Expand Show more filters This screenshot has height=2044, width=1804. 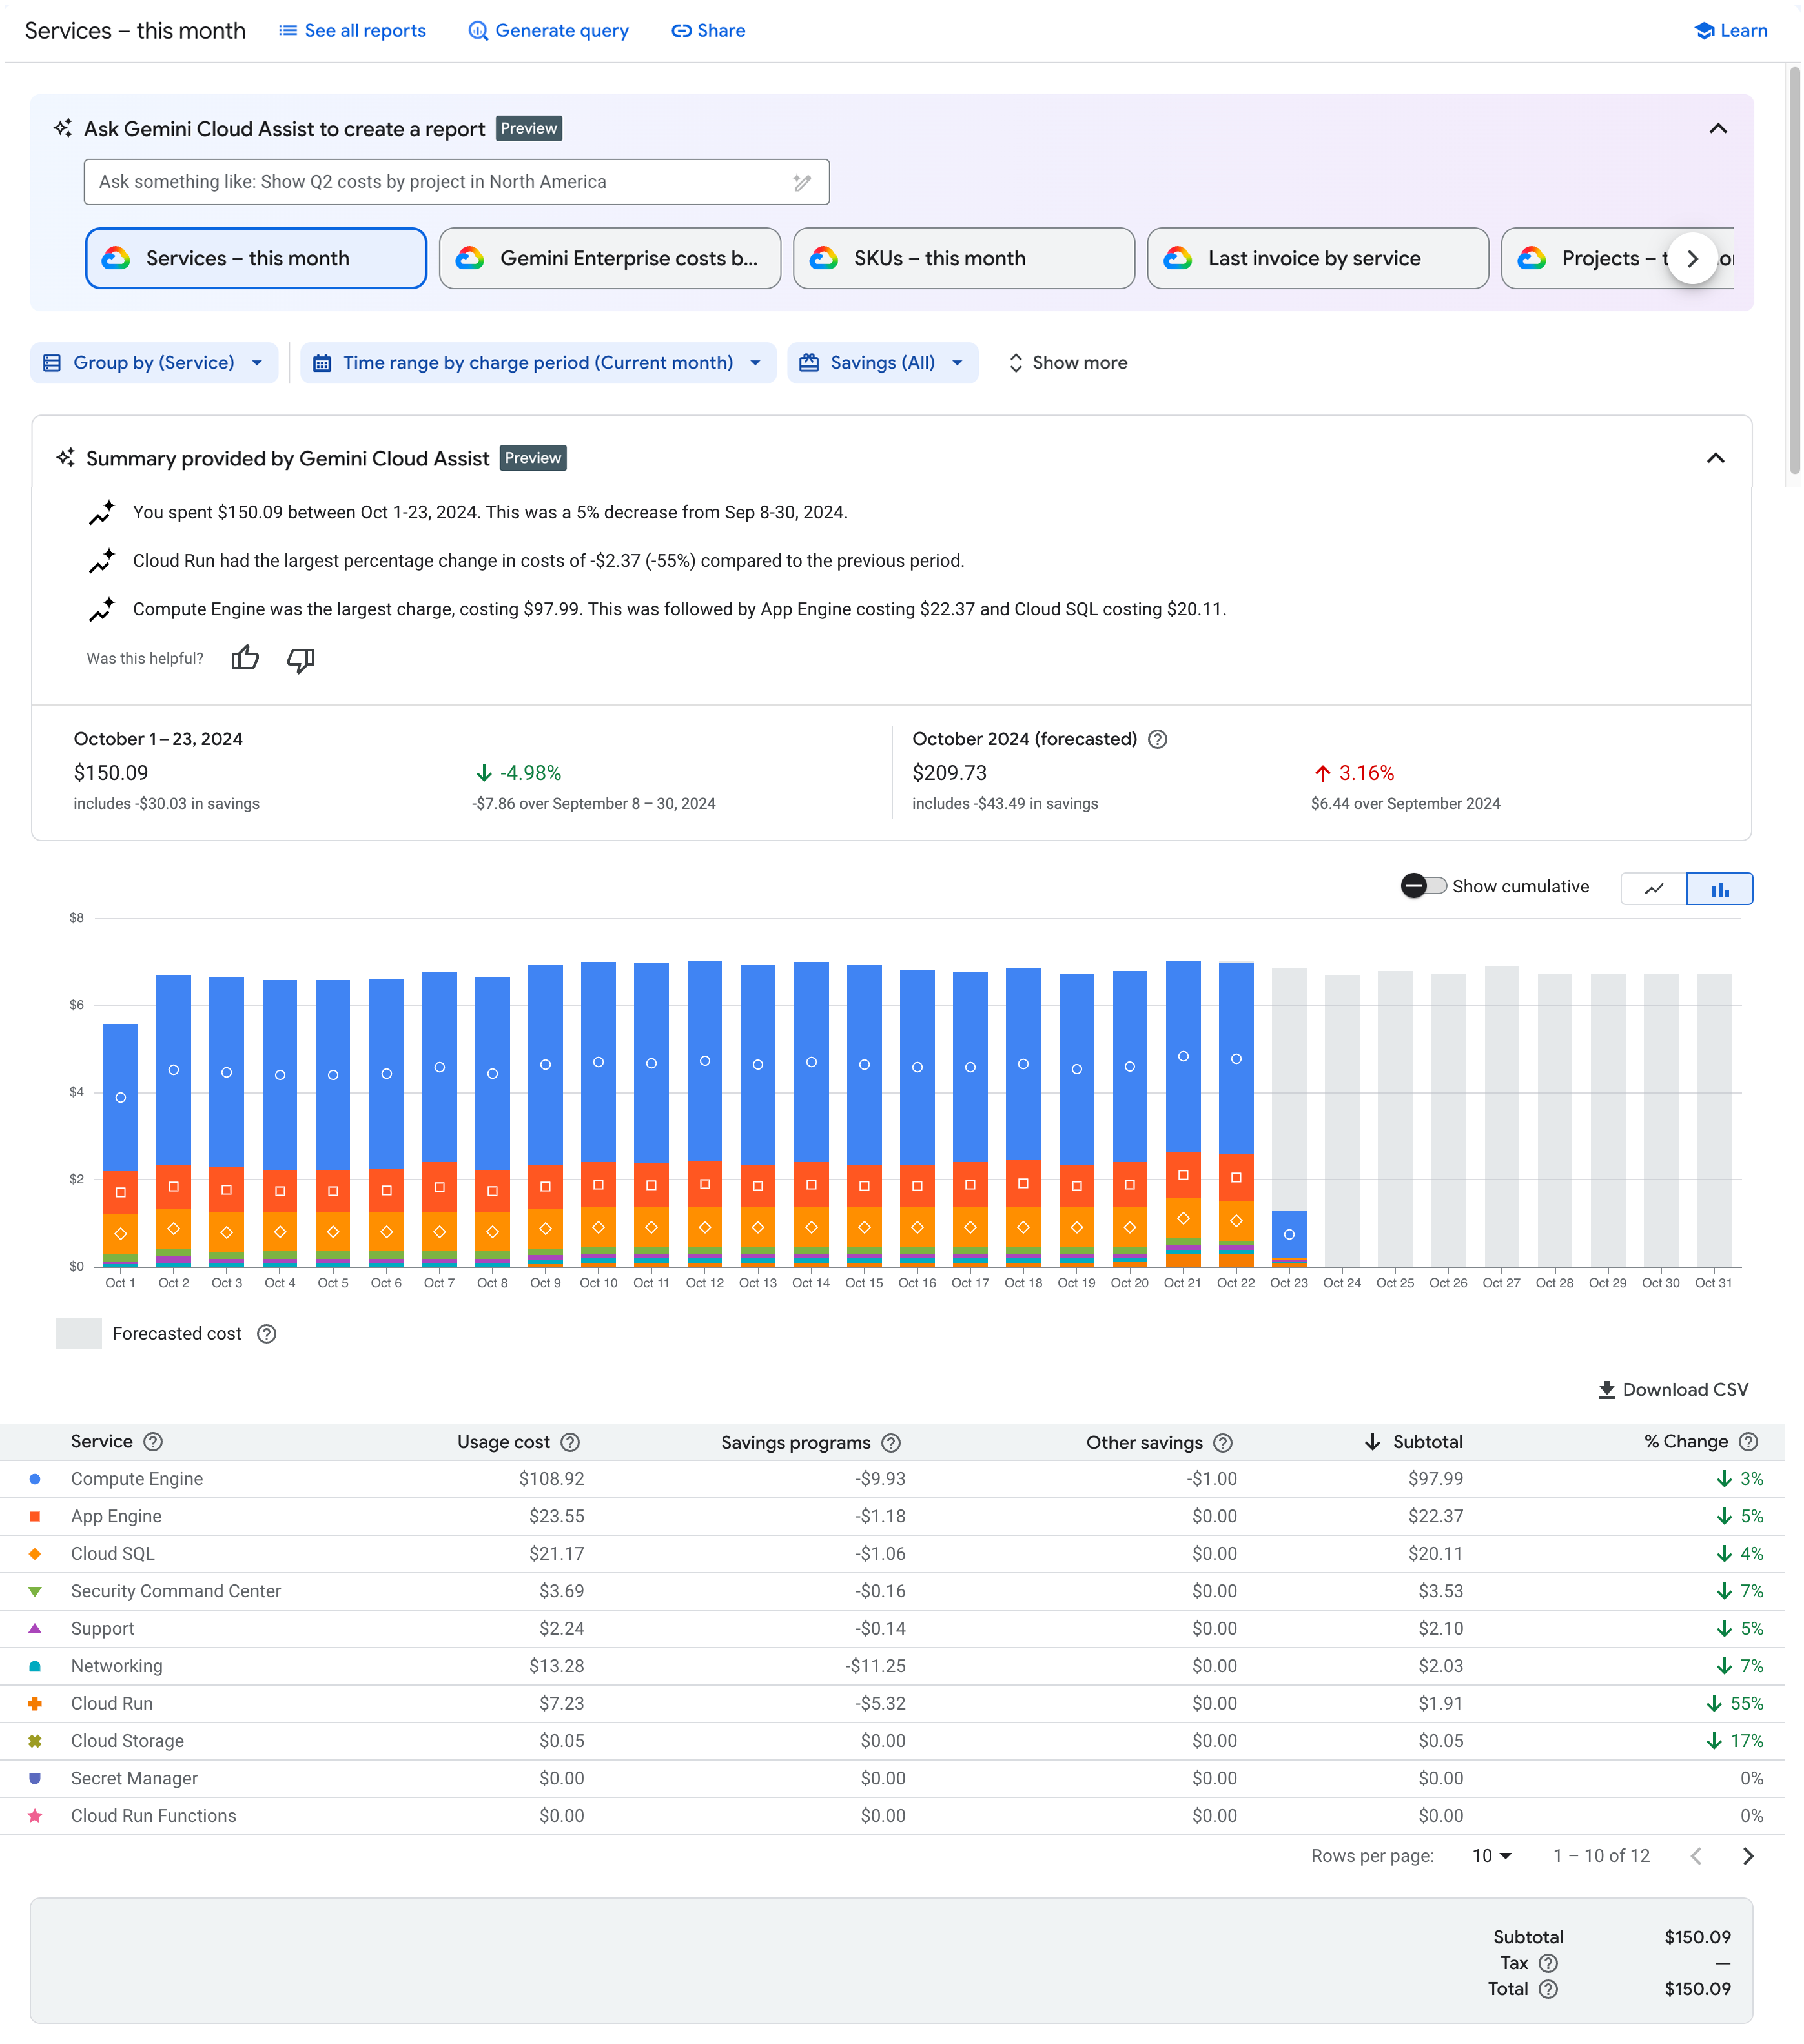[x=1067, y=363]
